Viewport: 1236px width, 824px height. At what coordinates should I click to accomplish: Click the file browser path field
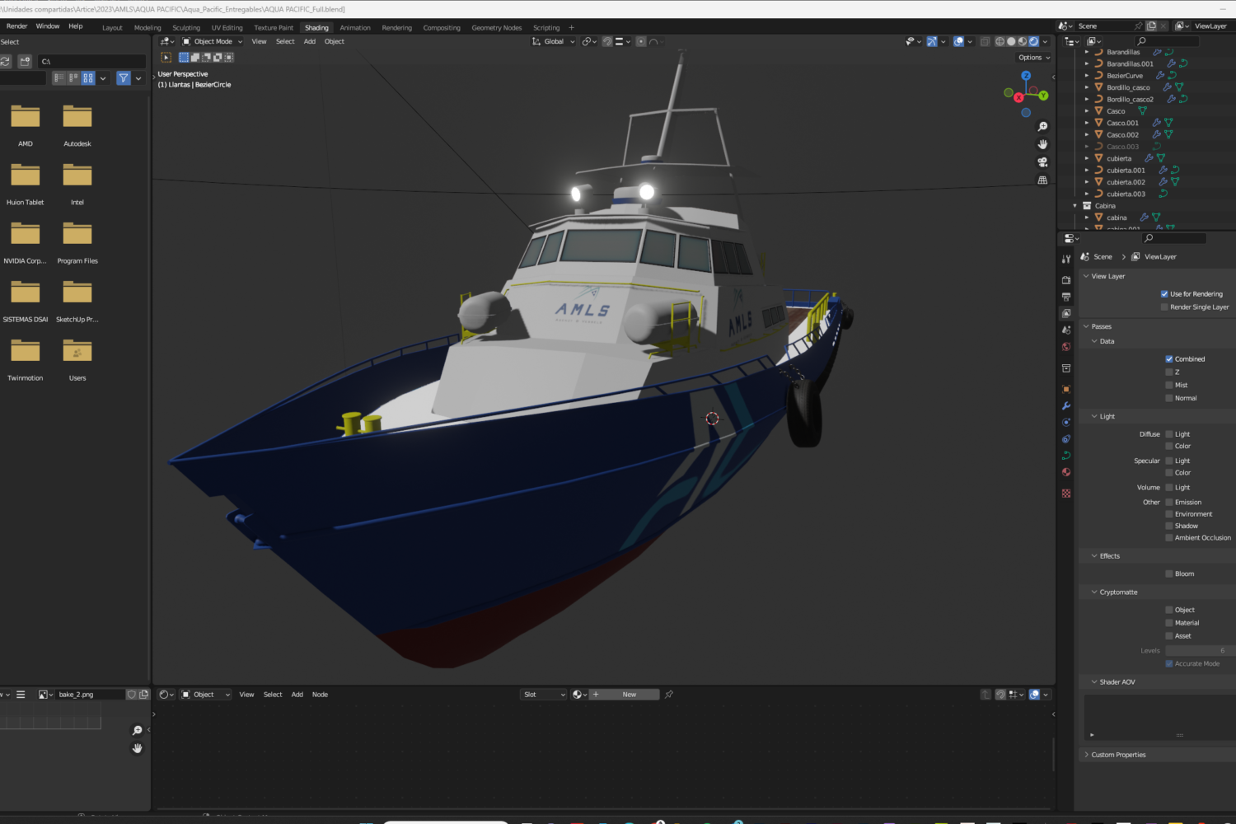pos(92,61)
